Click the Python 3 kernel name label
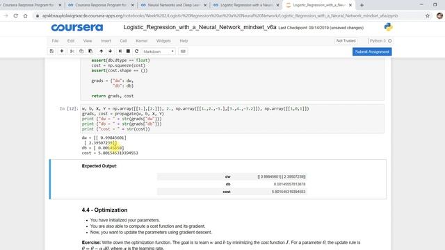The height and width of the screenshot is (250, 445). tap(378, 41)
